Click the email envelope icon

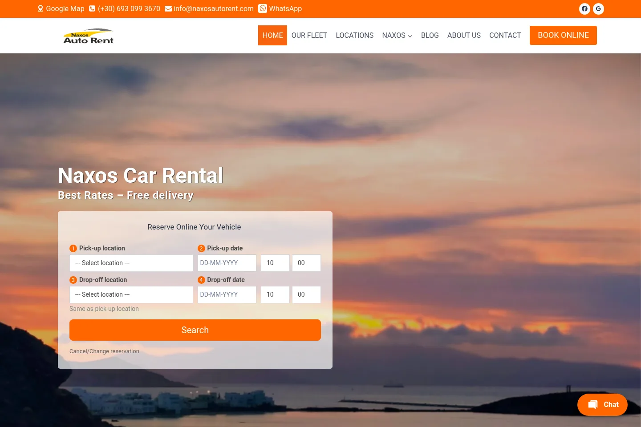click(168, 8)
